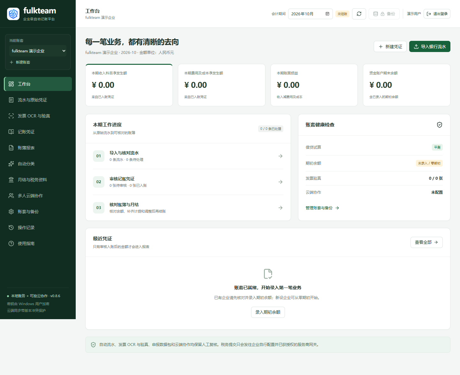Click the fulkteam logo icon
The width and height of the screenshot is (460, 375).
point(13,14)
